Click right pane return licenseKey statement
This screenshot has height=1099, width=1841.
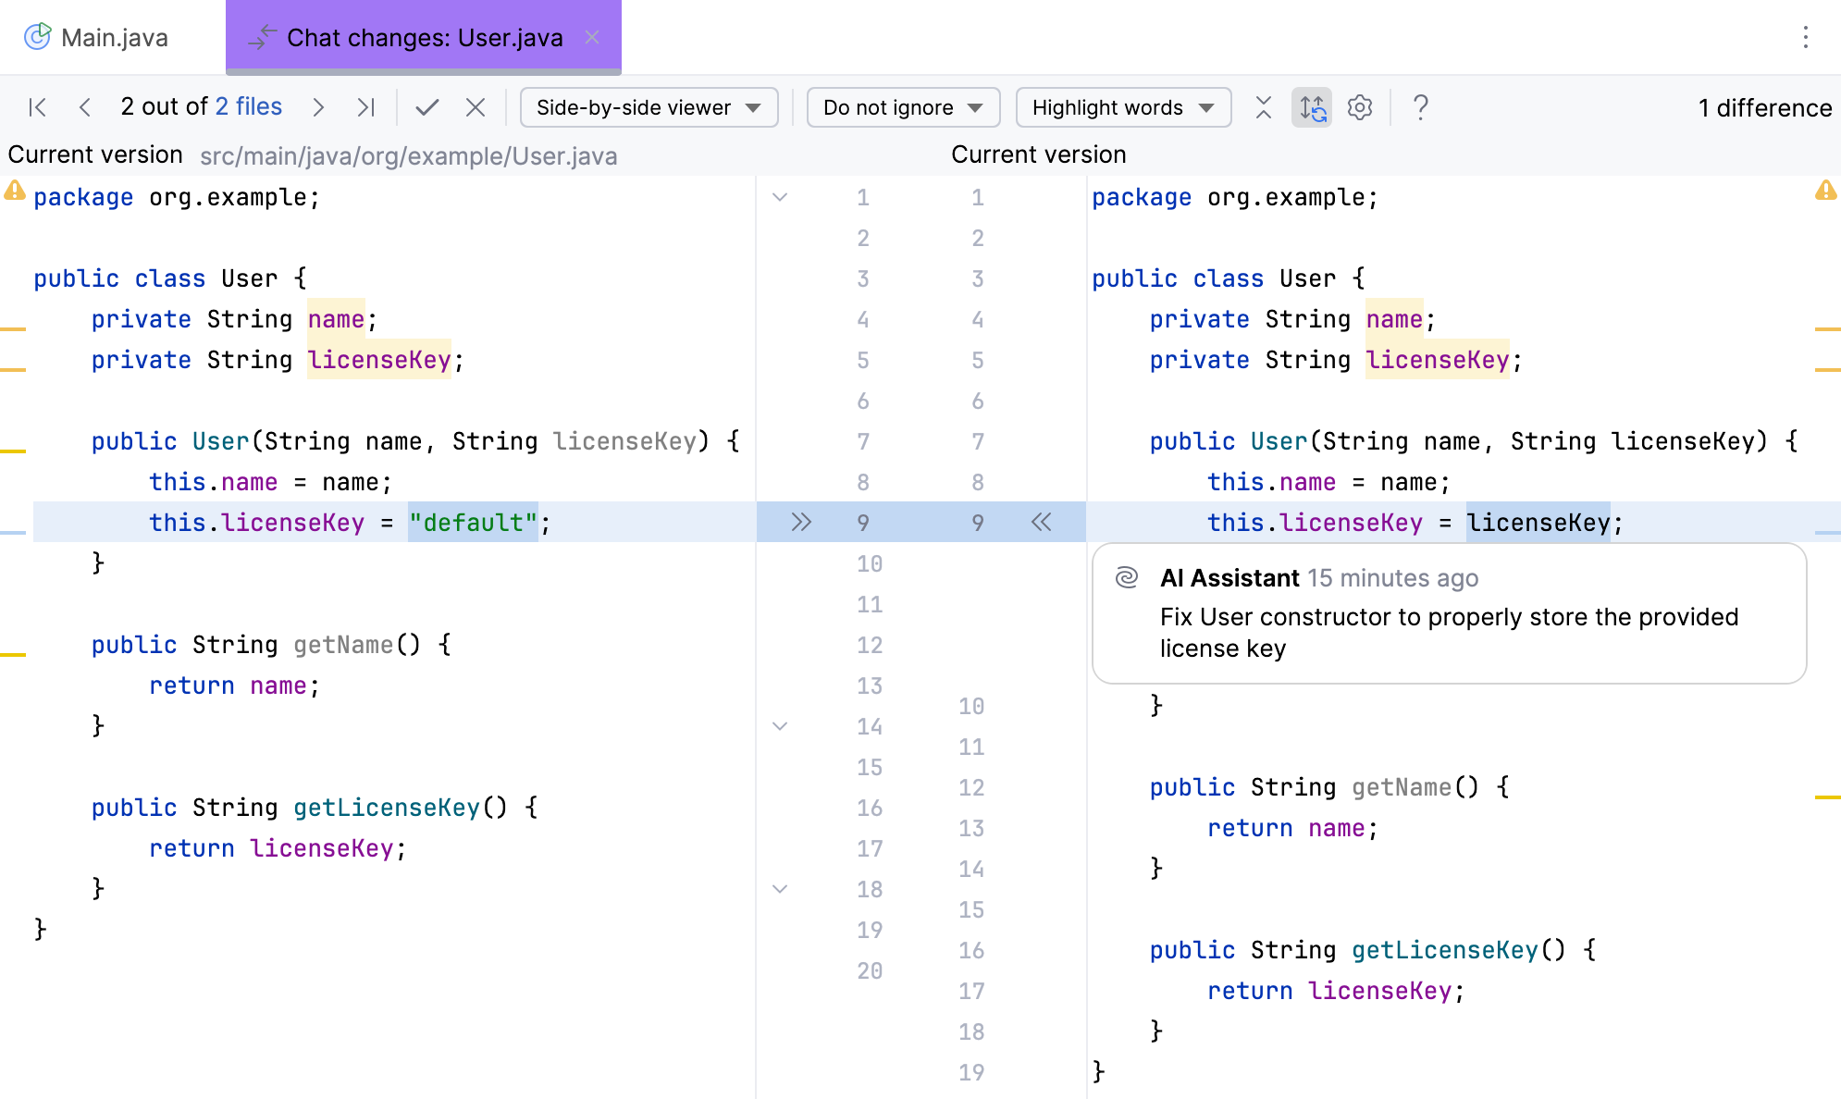(1336, 991)
